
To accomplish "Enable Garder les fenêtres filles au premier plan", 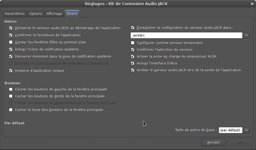I will click(x=11, y=42).
